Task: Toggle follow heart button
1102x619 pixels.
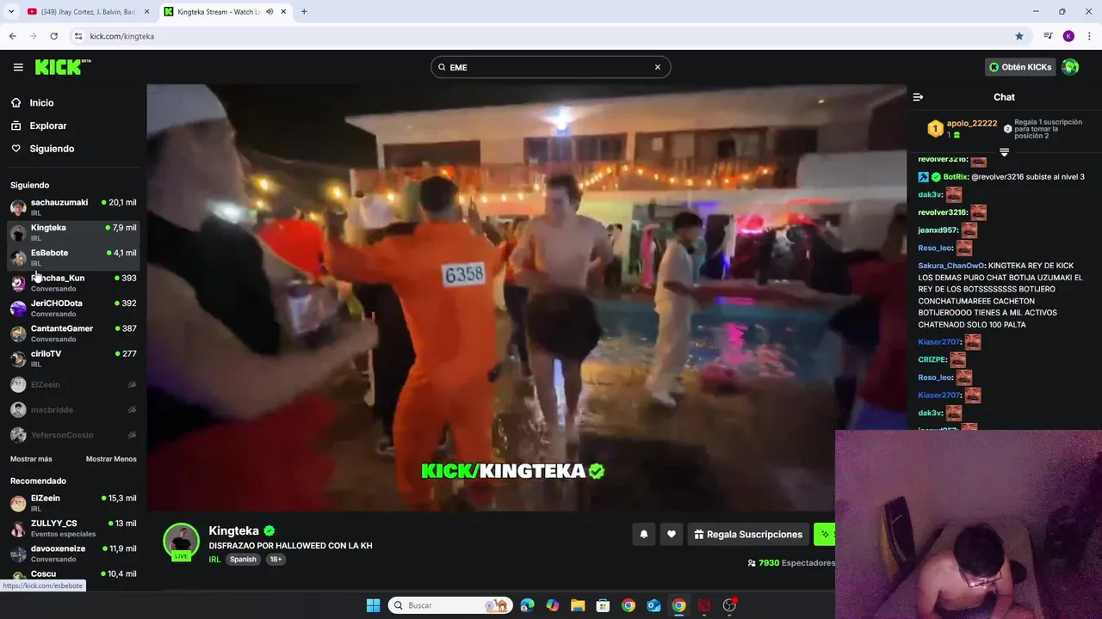Action: (672, 534)
